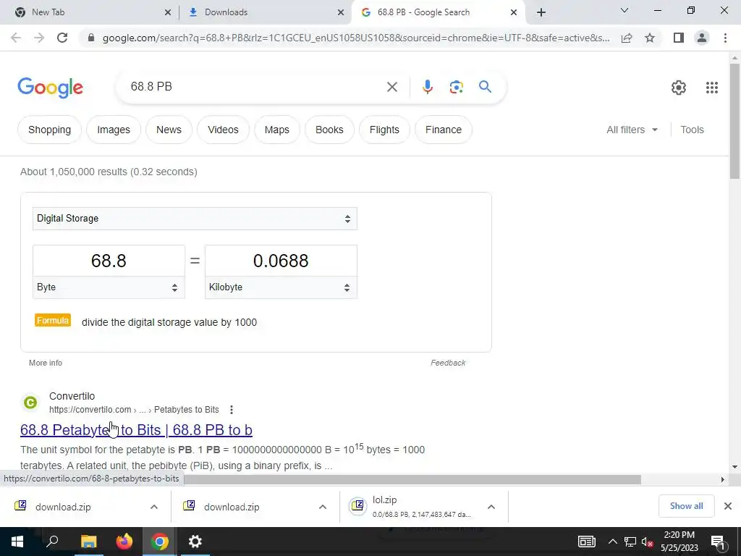Open the Chrome three-dot menu
This screenshot has height=556, width=741.
725,38
